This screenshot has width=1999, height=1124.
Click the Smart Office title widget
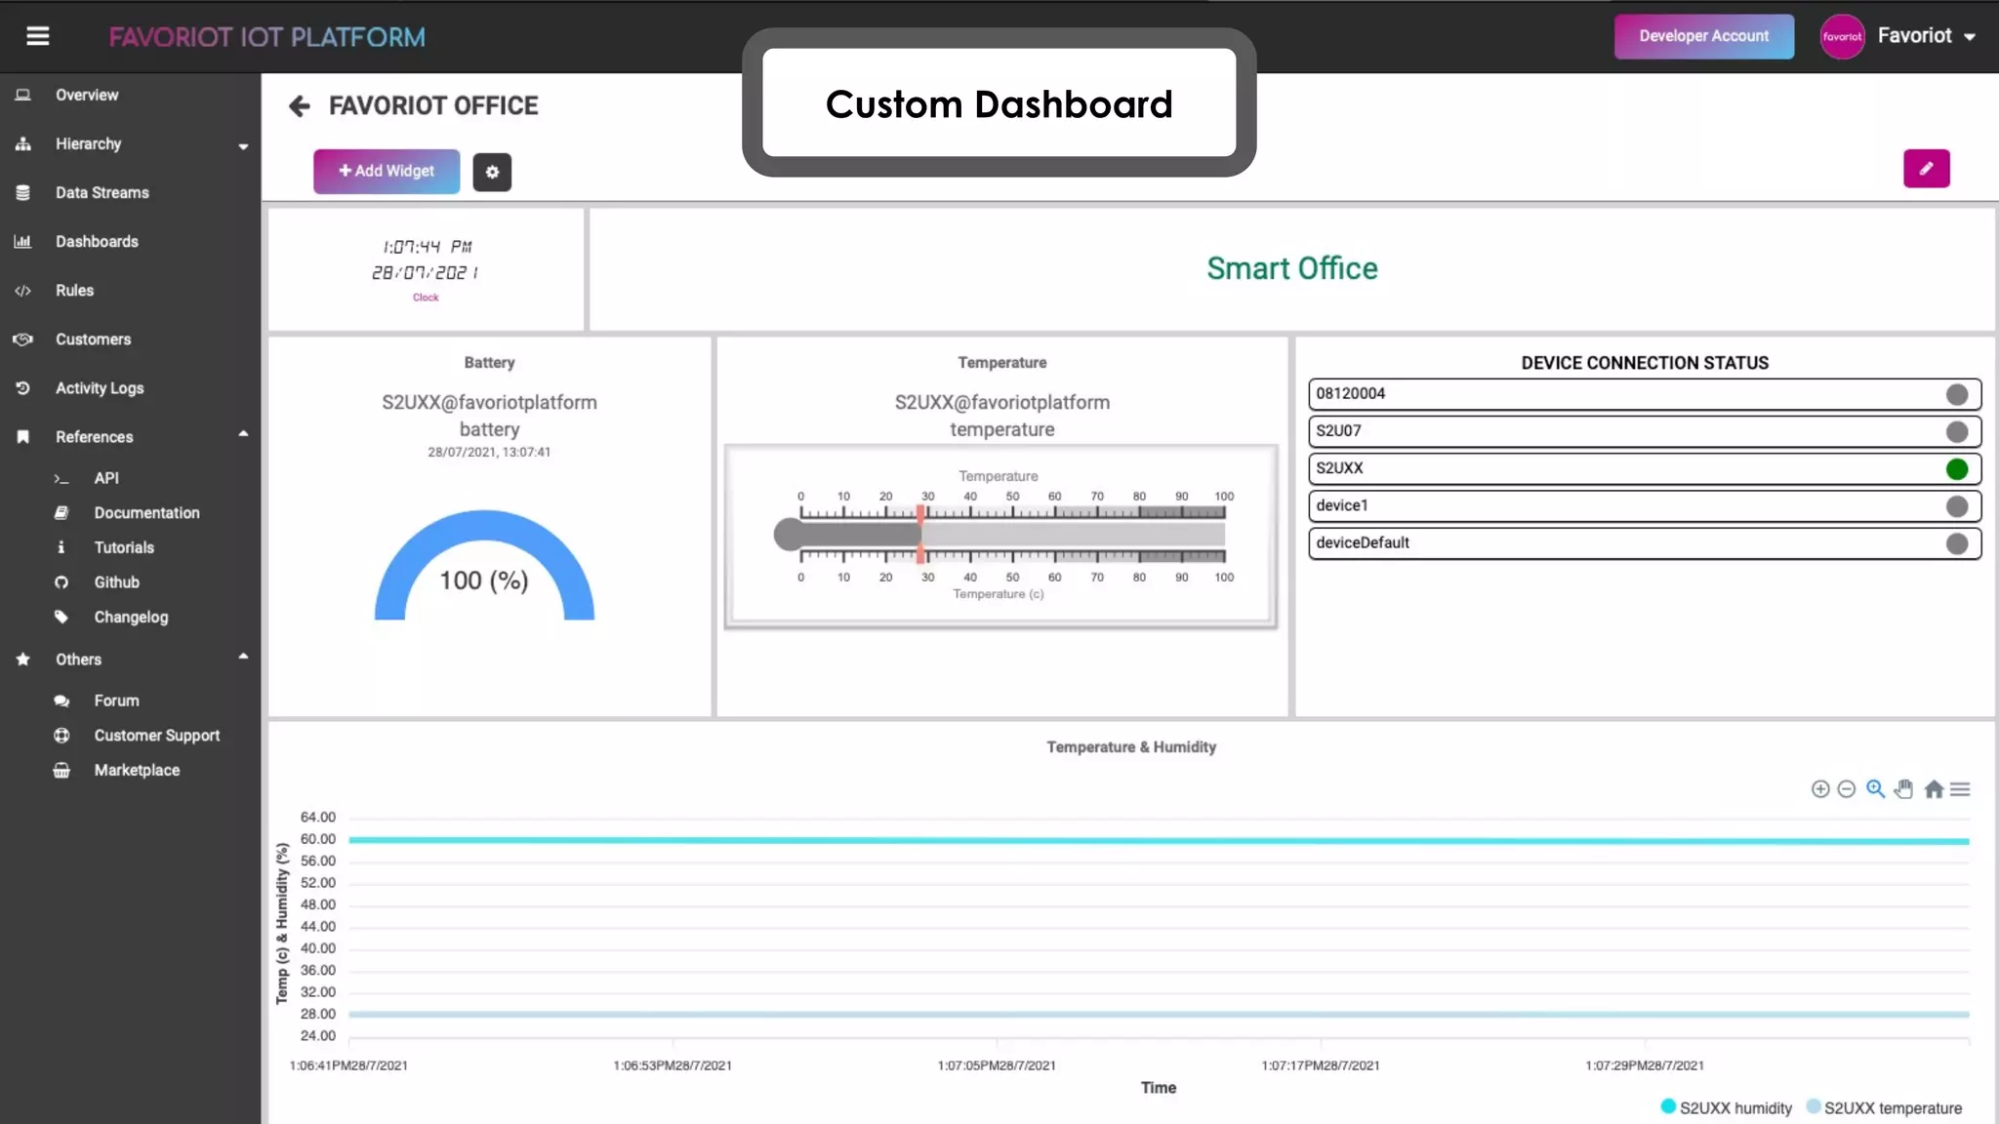1291,268
